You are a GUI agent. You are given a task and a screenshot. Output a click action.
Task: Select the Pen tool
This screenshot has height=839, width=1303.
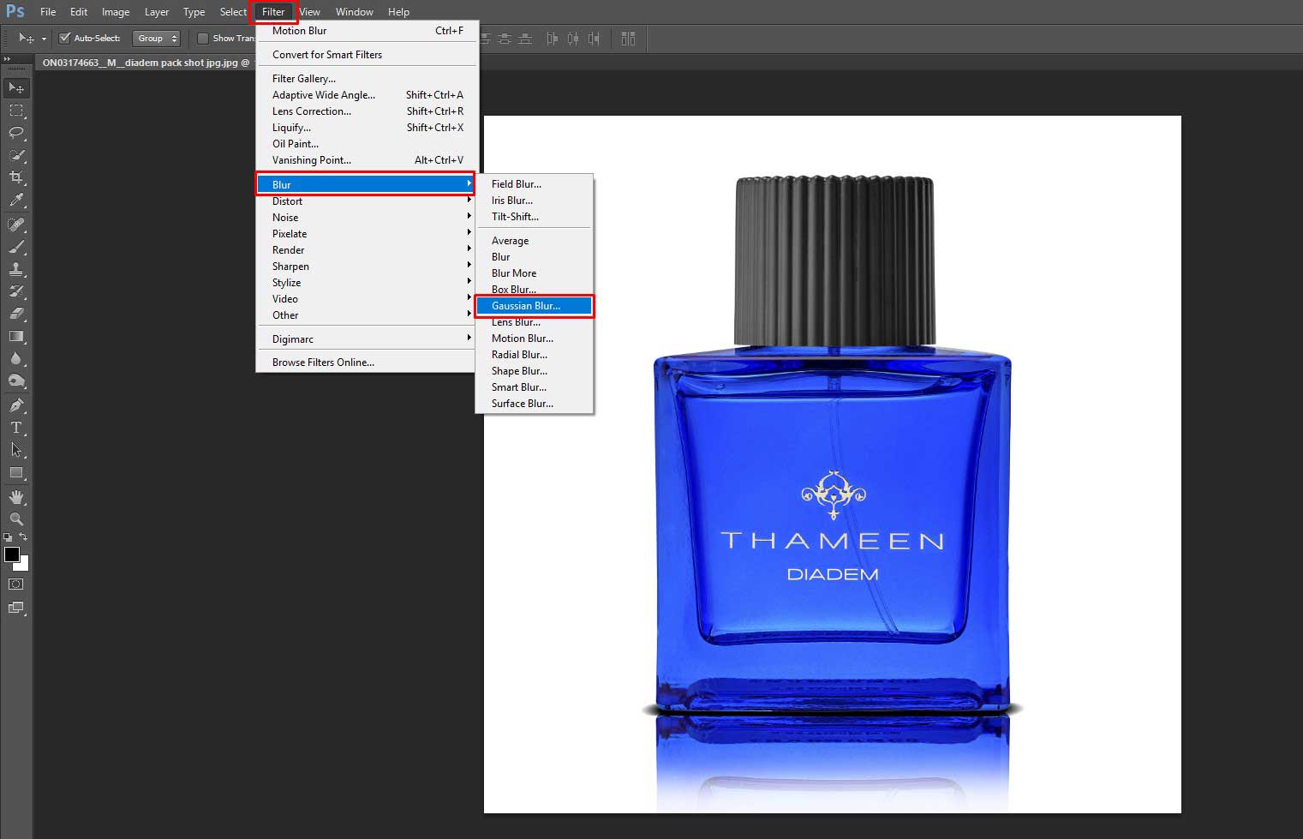[x=16, y=404]
